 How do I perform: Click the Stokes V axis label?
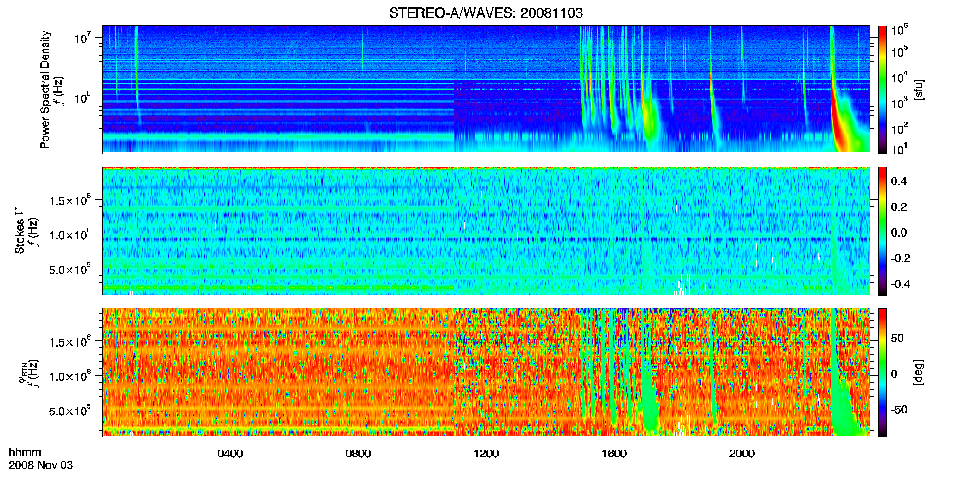(19, 231)
